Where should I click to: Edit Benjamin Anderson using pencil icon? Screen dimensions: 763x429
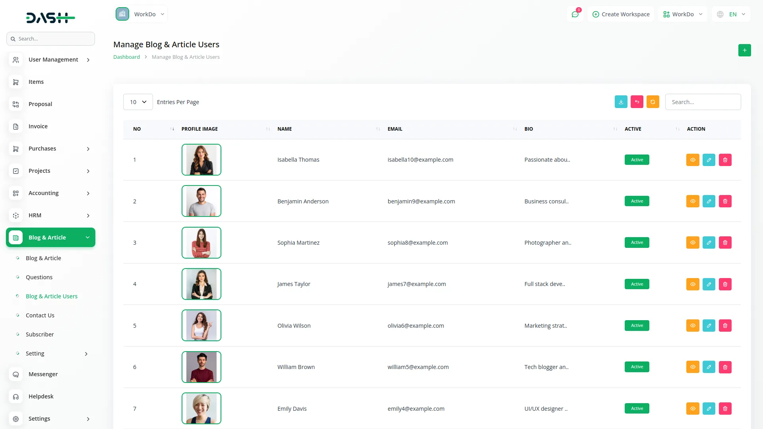(709, 201)
